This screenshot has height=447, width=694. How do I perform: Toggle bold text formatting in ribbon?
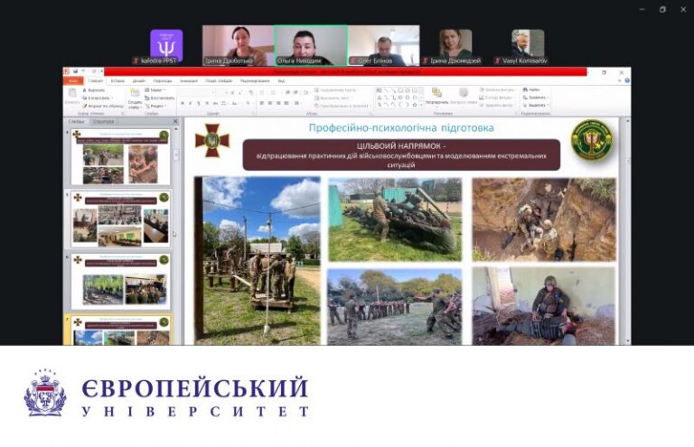pyautogui.click(x=183, y=104)
